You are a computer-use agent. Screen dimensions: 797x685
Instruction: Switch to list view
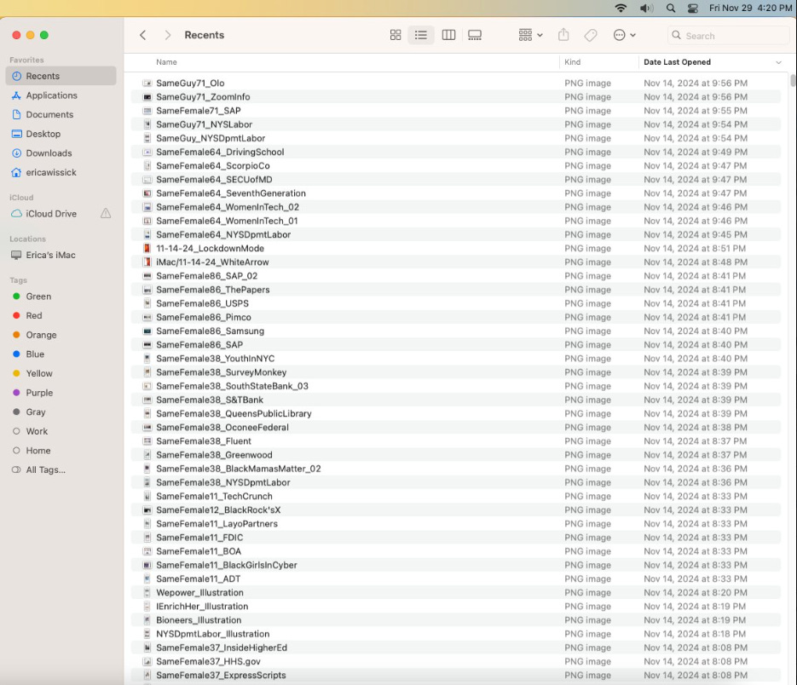(x=421, y=35)
